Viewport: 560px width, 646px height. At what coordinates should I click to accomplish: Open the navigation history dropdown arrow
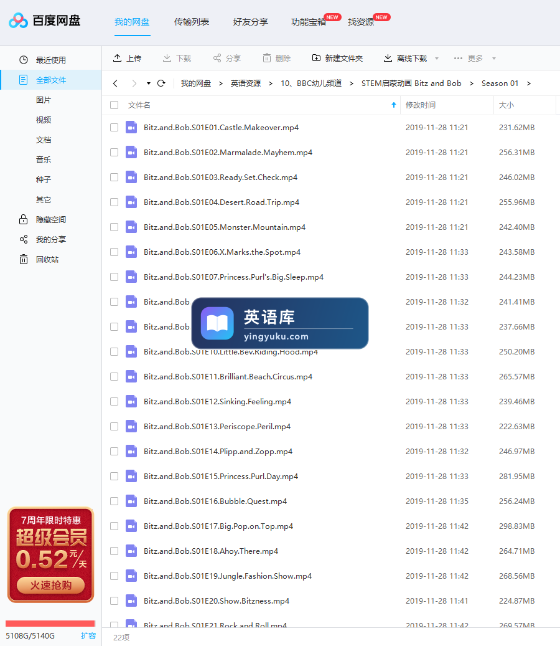[149, 83]
